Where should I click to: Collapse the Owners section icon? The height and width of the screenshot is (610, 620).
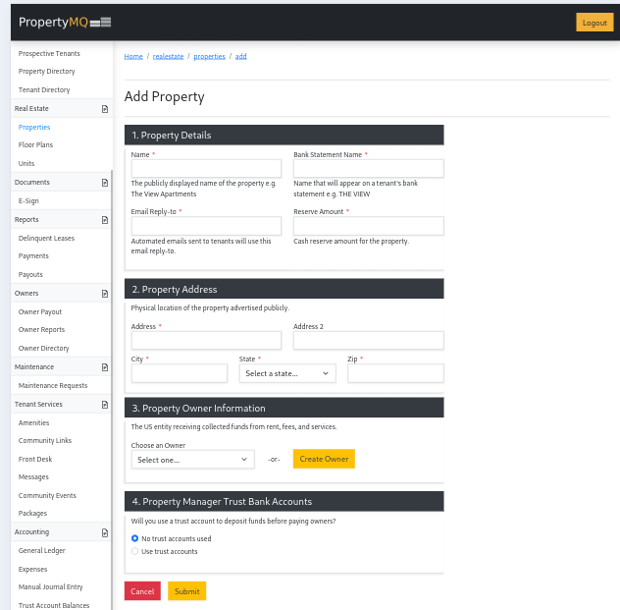(x=105, y=294)
